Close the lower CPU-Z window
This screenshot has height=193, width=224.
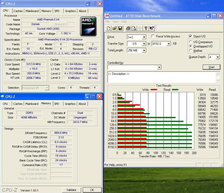point(100,97)
